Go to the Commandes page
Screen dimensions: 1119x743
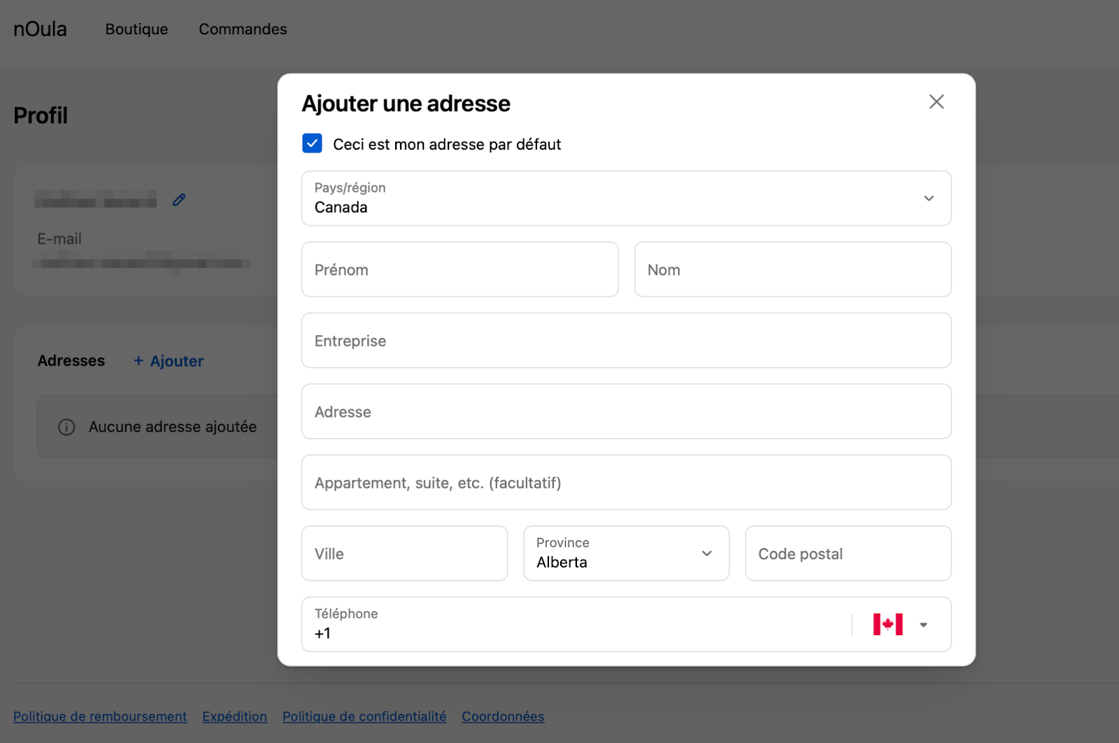pos(243,29)
